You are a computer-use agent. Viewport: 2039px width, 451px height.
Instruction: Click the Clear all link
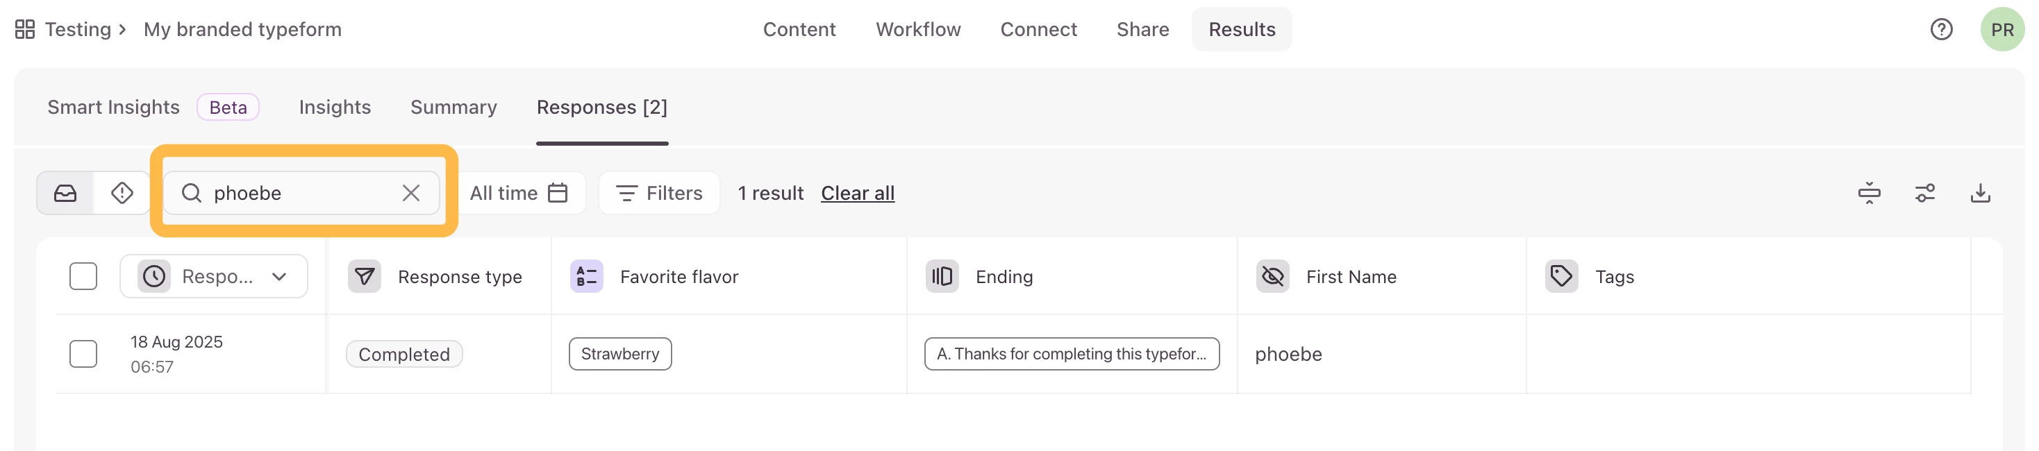click(857, 193)
